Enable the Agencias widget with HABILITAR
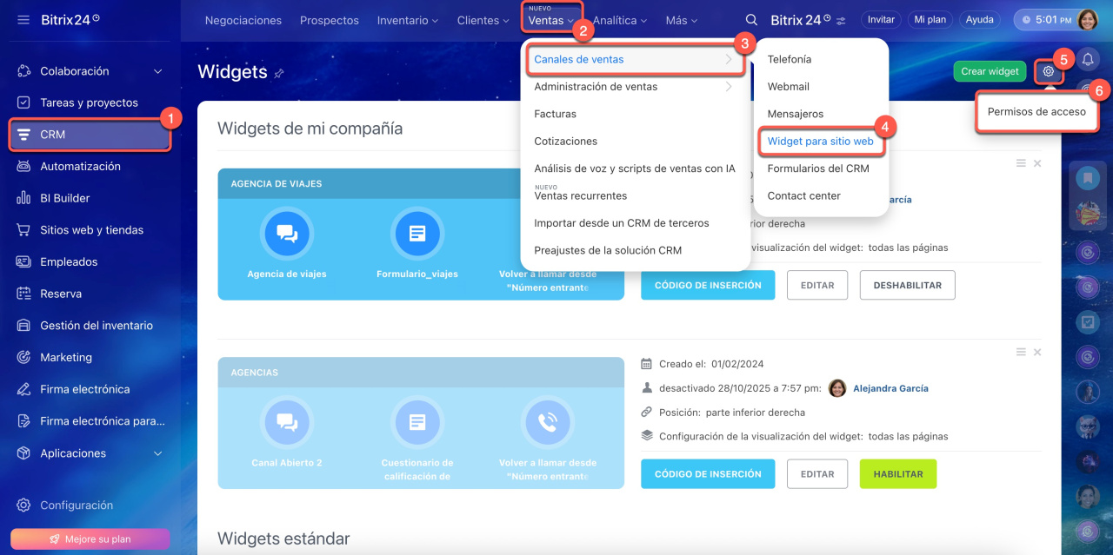 (897, 474)
